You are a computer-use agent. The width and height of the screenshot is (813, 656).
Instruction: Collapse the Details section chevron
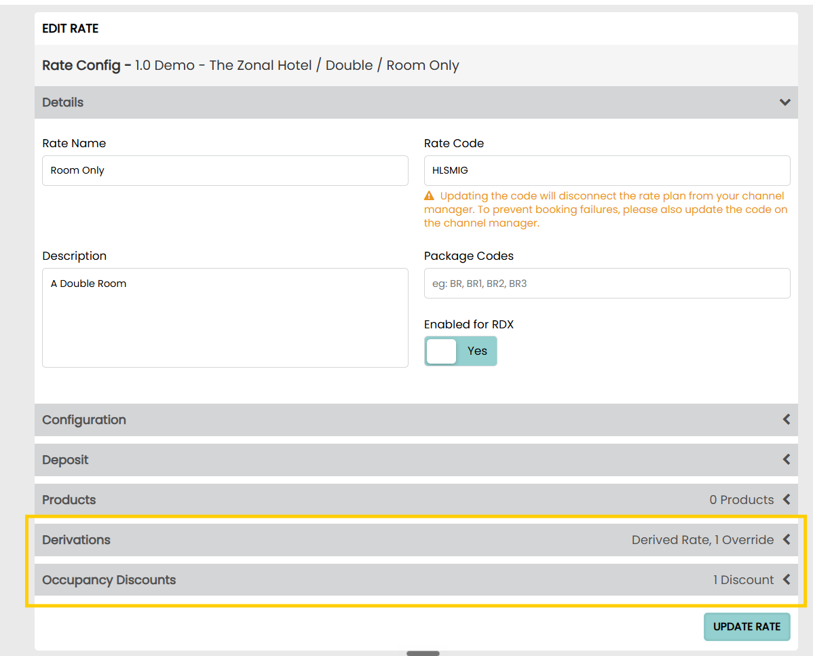pos(784,102)
